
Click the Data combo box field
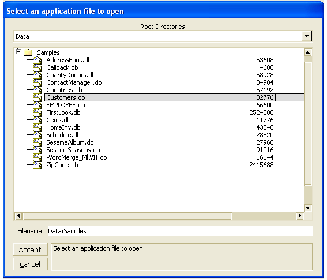158,36
